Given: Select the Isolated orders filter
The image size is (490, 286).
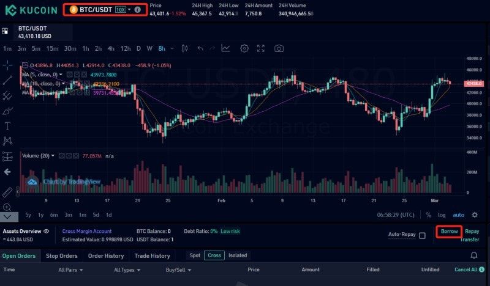Looking at the screenshot, I should [238, 255].
